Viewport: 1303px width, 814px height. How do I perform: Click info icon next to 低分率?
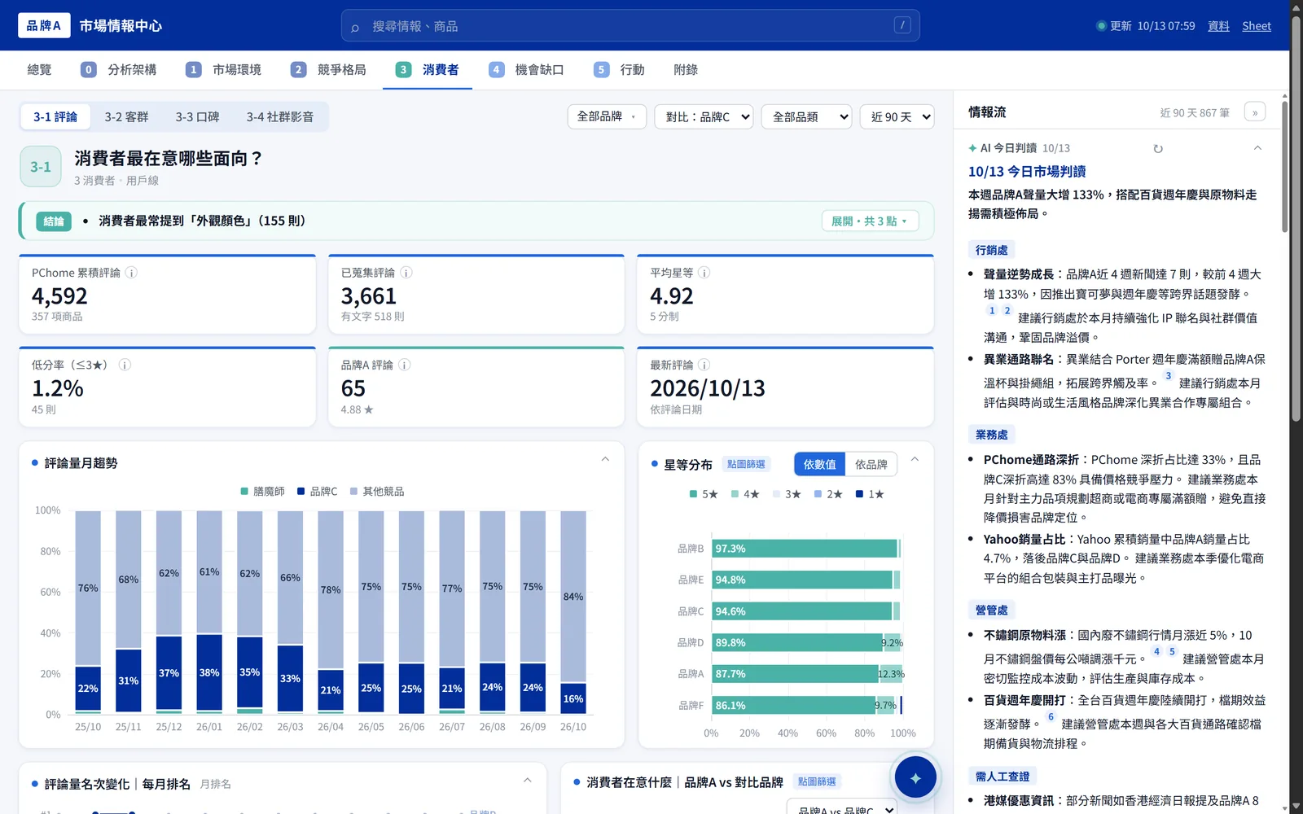click(x=125, y=365)
